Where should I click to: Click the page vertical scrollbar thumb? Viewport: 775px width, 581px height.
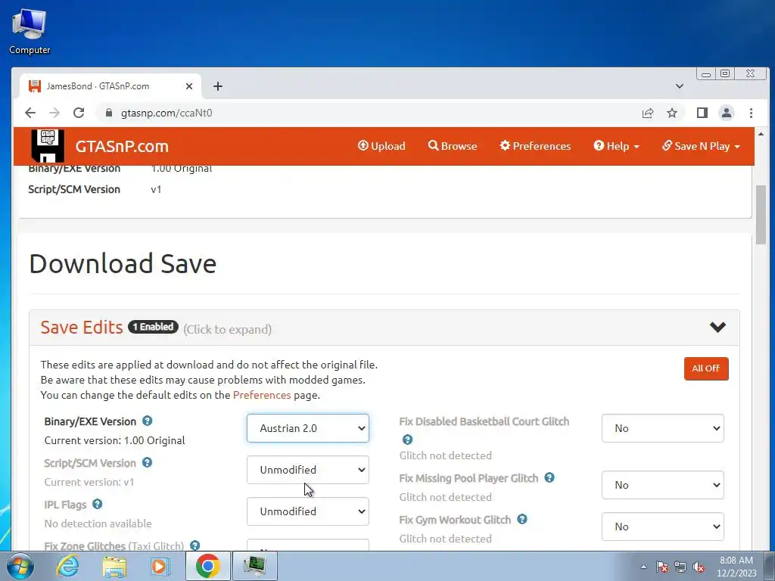click(761, 215)
